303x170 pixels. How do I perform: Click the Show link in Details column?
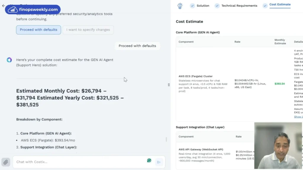tap(298, 117)
